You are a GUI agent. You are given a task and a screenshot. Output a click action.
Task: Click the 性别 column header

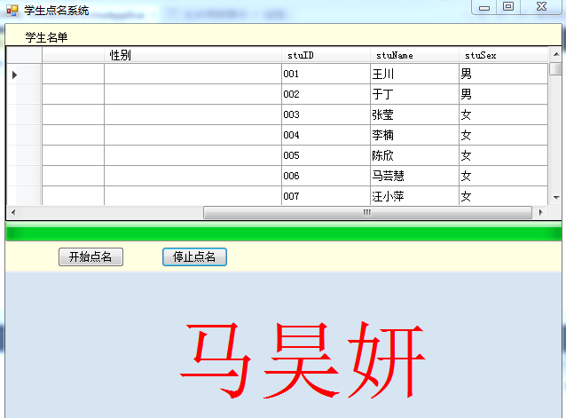click(193, 55)
